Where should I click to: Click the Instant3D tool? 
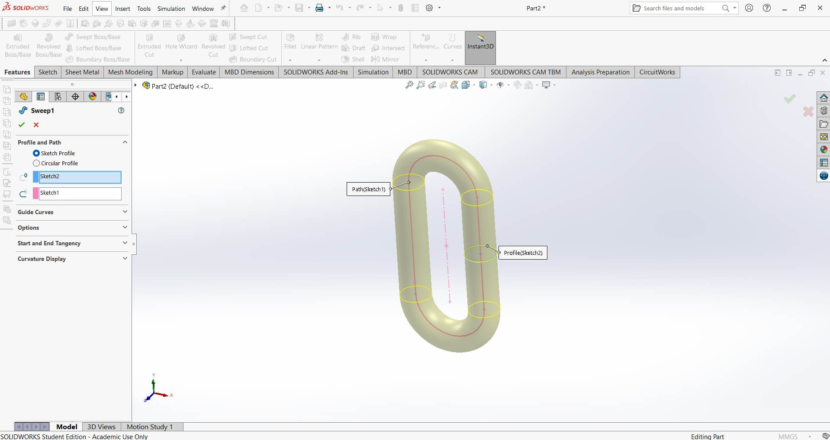[480, 48]
